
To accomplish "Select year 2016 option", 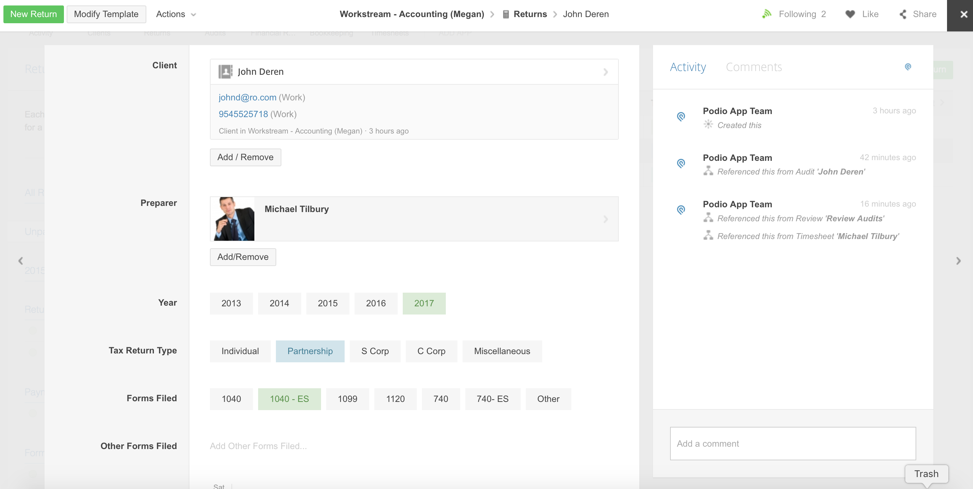I will 375,303.
